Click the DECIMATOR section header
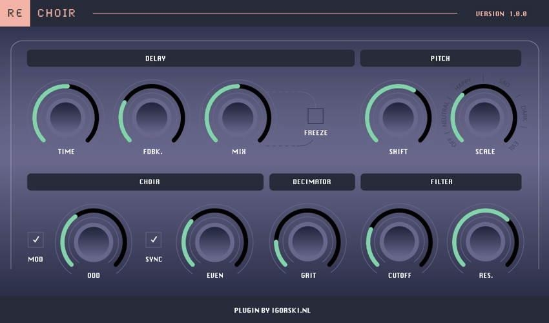549x323 pixels. tap(312, 182)
